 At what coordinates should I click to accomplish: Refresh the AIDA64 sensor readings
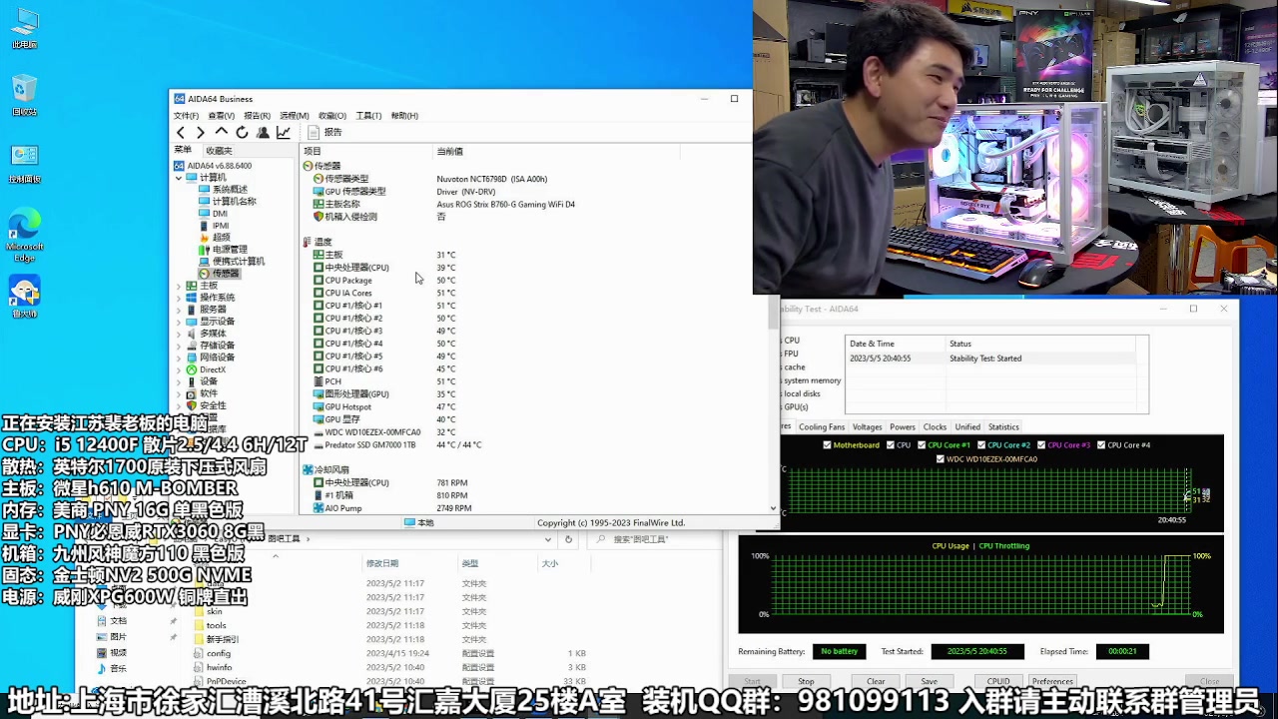coord(242,132)
